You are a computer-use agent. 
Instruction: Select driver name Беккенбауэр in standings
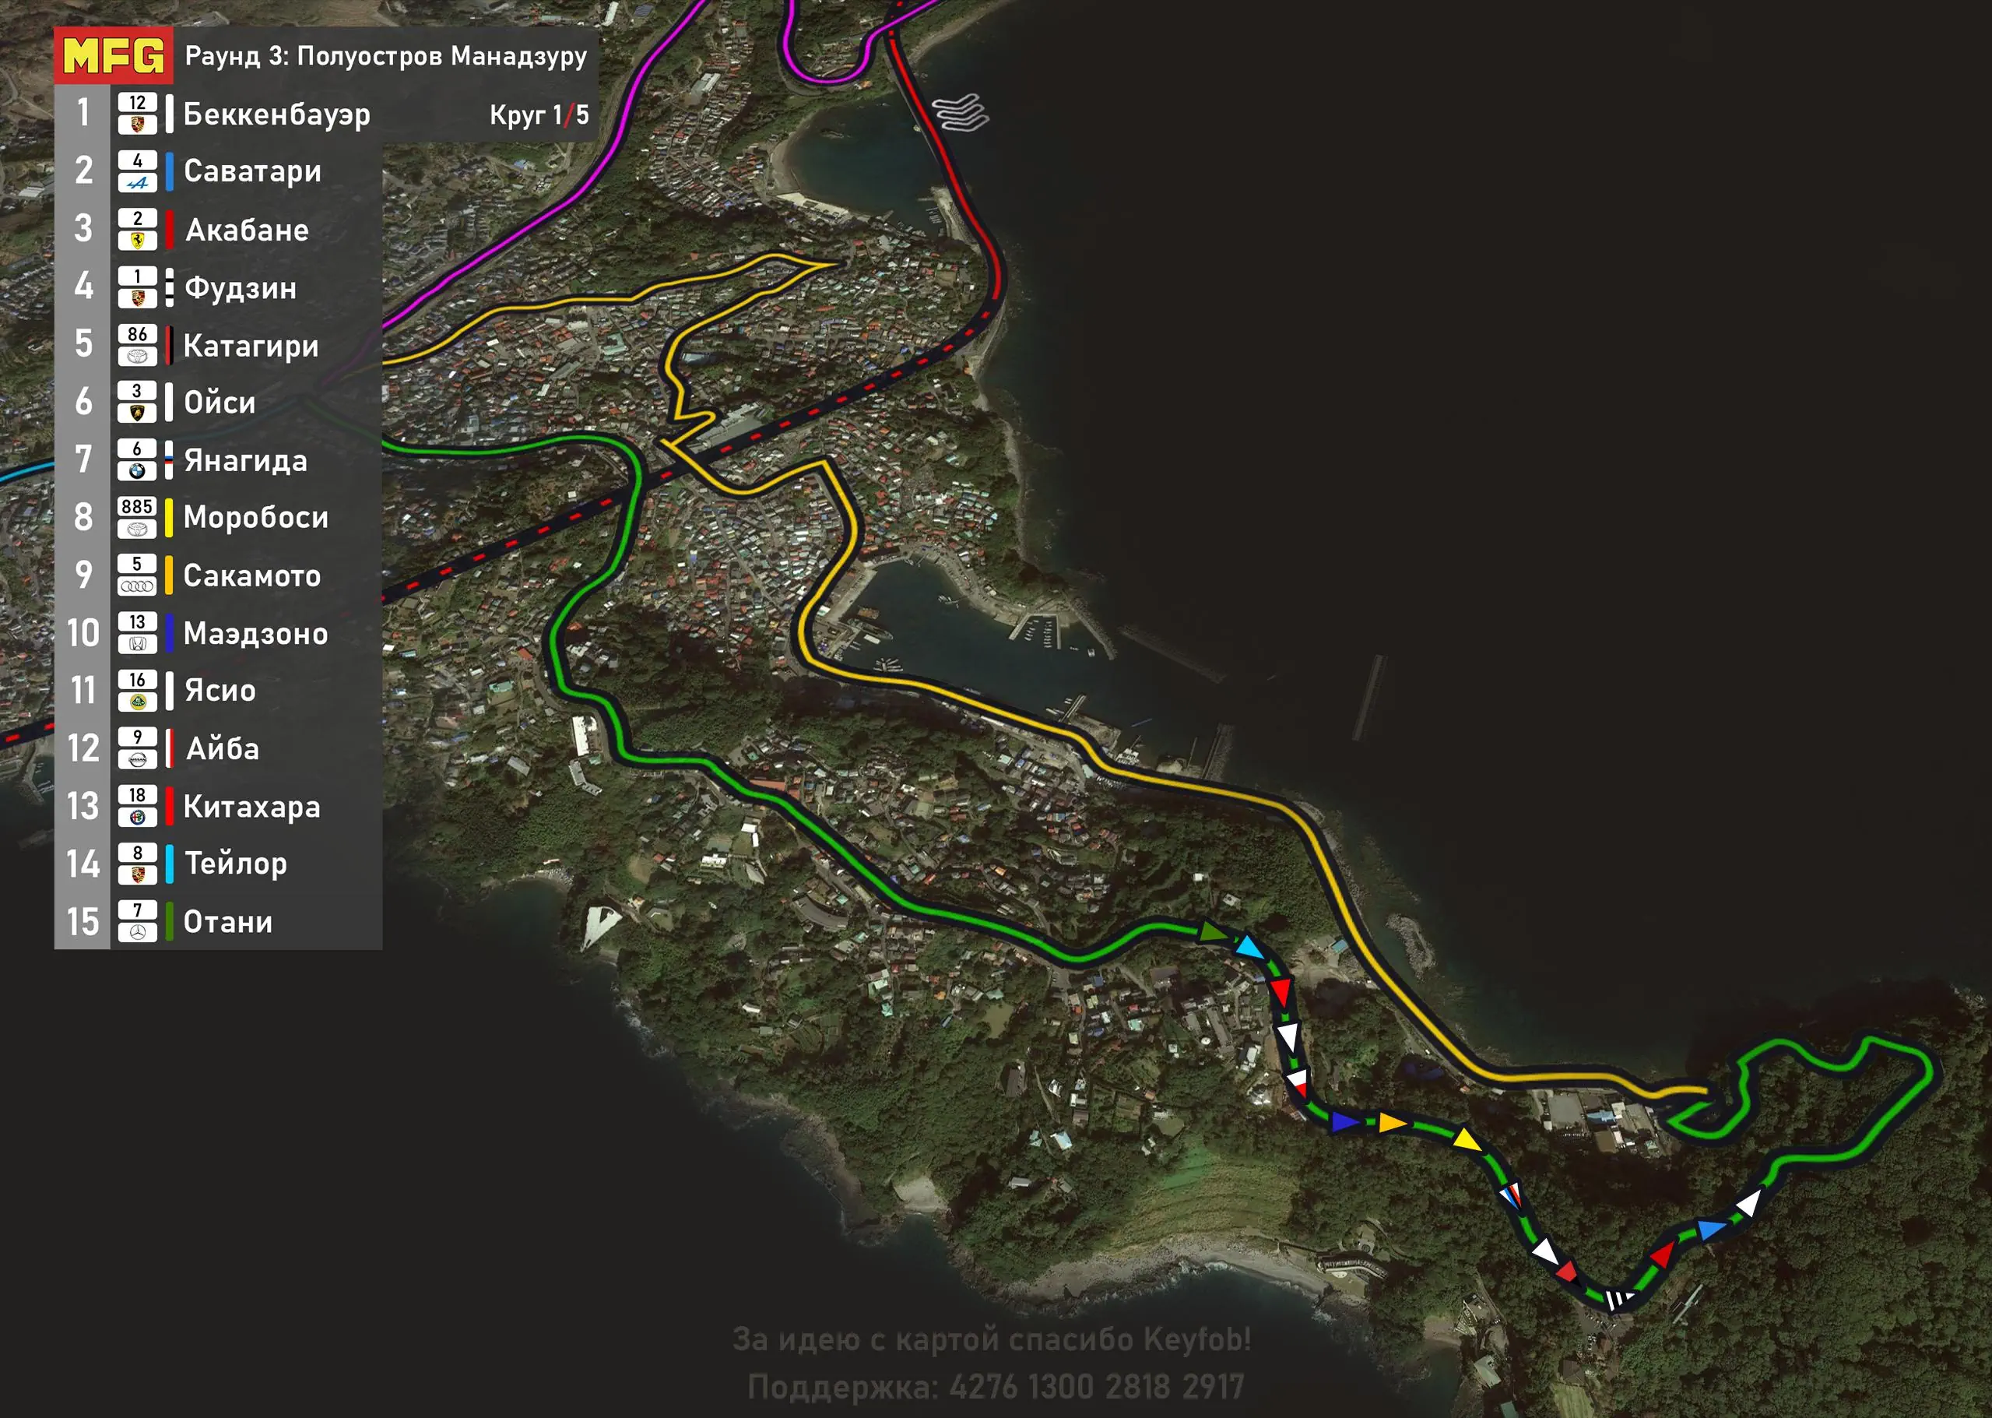coord(276,114)
